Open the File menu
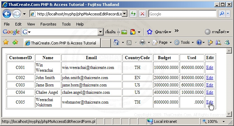The image size is (234, 126). [7, 24]
